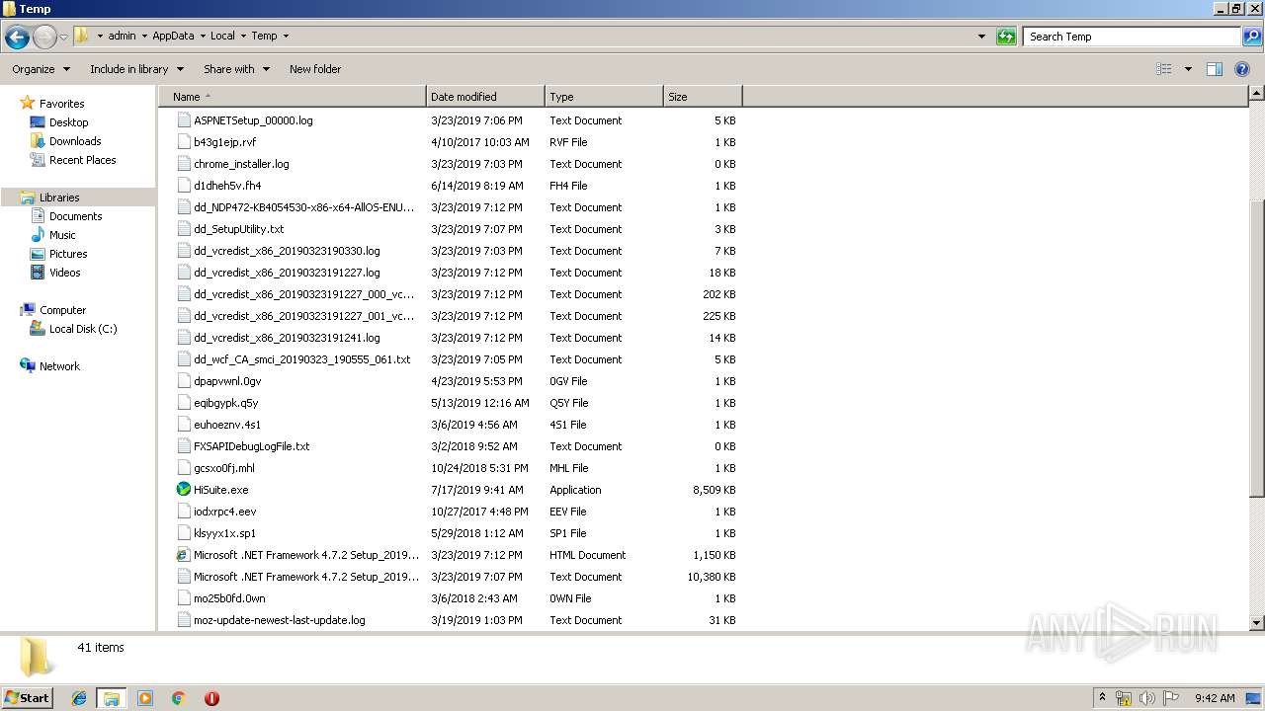
Task: Select dd_SetupUtility.txt file
Action: coord(238,229)
